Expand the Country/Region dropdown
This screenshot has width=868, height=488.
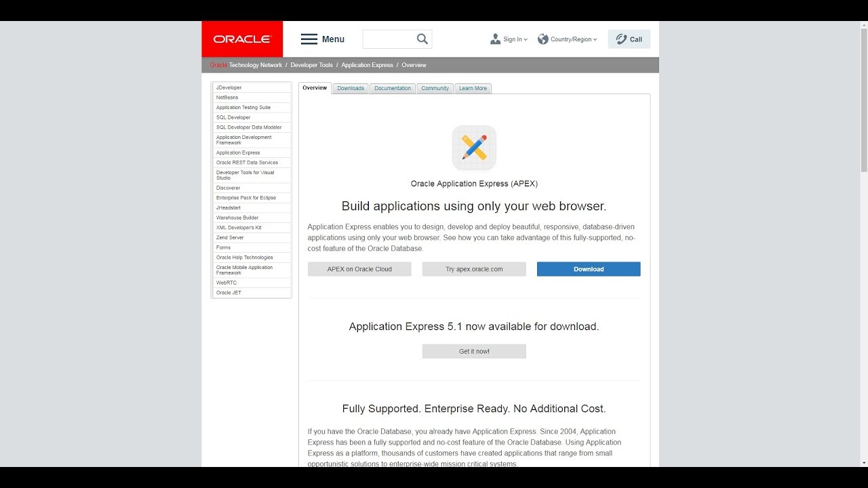click(574, 39)
